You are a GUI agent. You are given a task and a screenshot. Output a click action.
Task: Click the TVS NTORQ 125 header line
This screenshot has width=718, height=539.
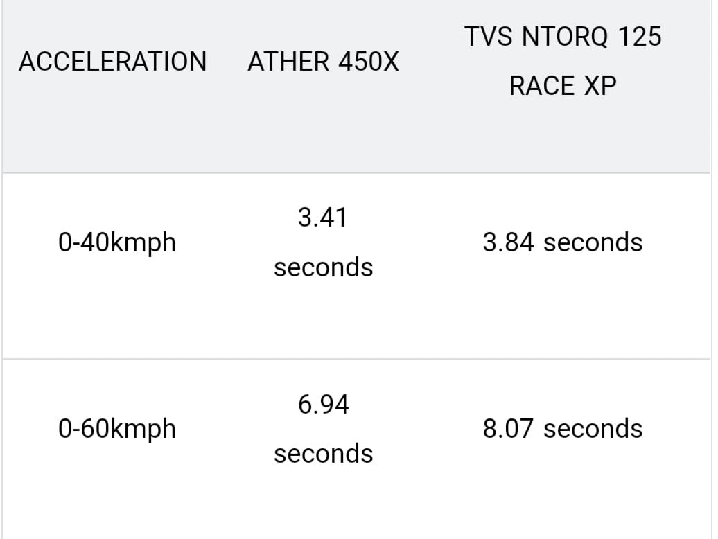(x=563, y=37)
